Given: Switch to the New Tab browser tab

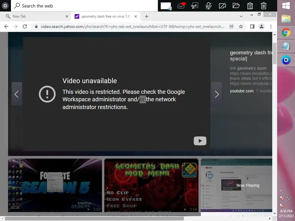Looking at the screenshot, I should 36,16.
